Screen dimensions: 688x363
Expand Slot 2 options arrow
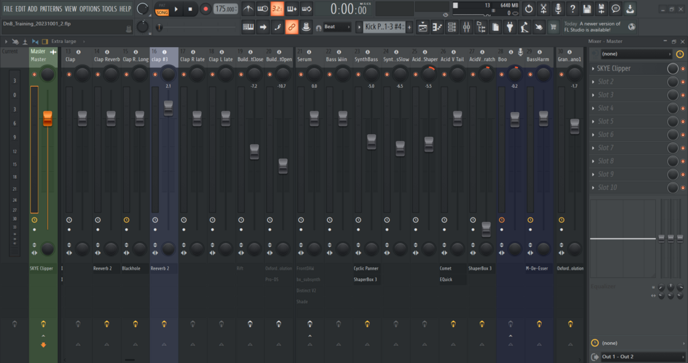pyautogui.click(x=593, y=82)
